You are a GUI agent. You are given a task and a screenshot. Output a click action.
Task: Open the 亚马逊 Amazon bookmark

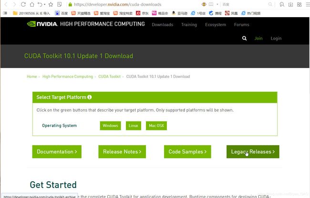tap(179, 13)
